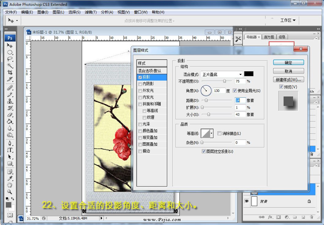Select the Dodge tool
The image size is (324, 225).
click(x=10, y=135)
